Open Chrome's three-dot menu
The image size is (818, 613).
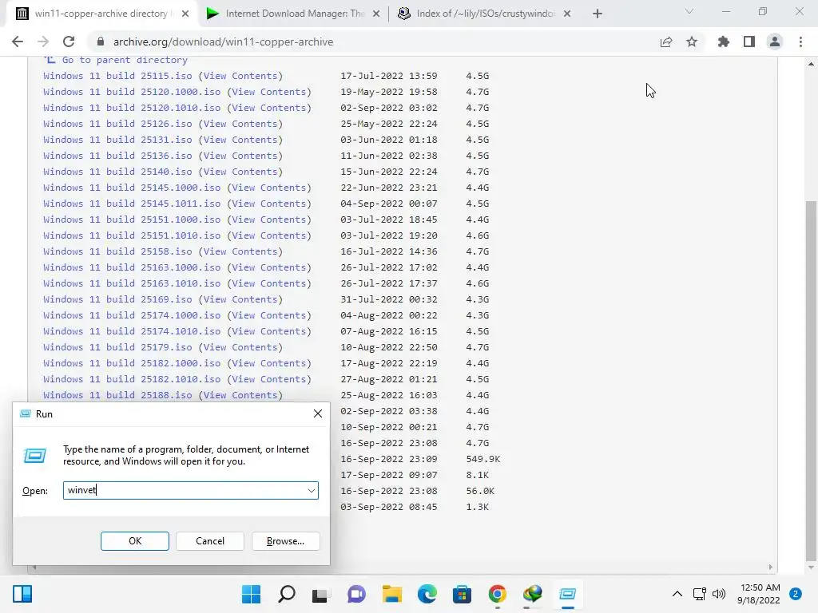click(800, 42)
